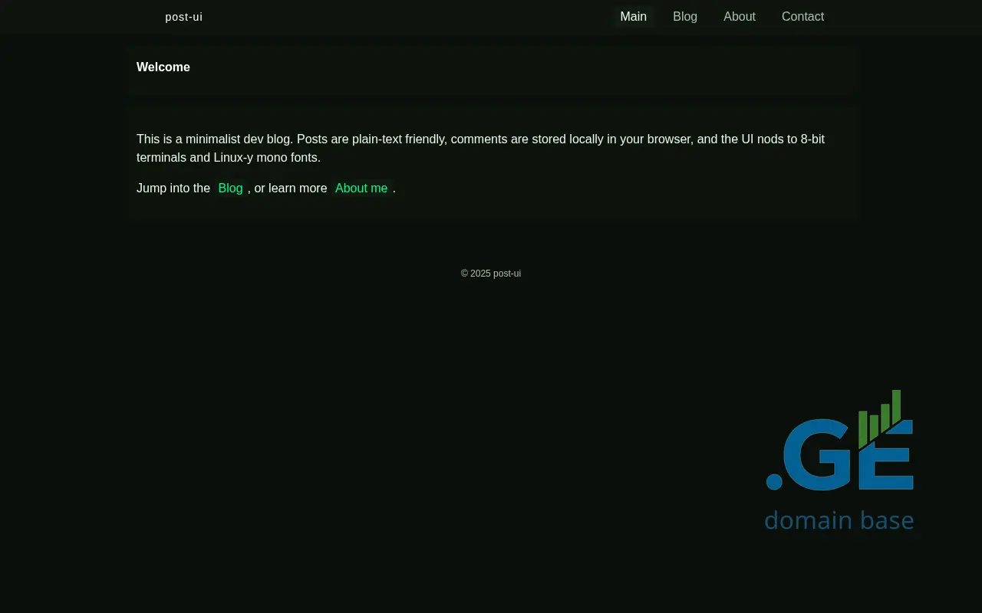Click the 'minimalist dev blog' intro sentence
The width and height of the screenshot is (982, 613).
[x=215, y=139]
